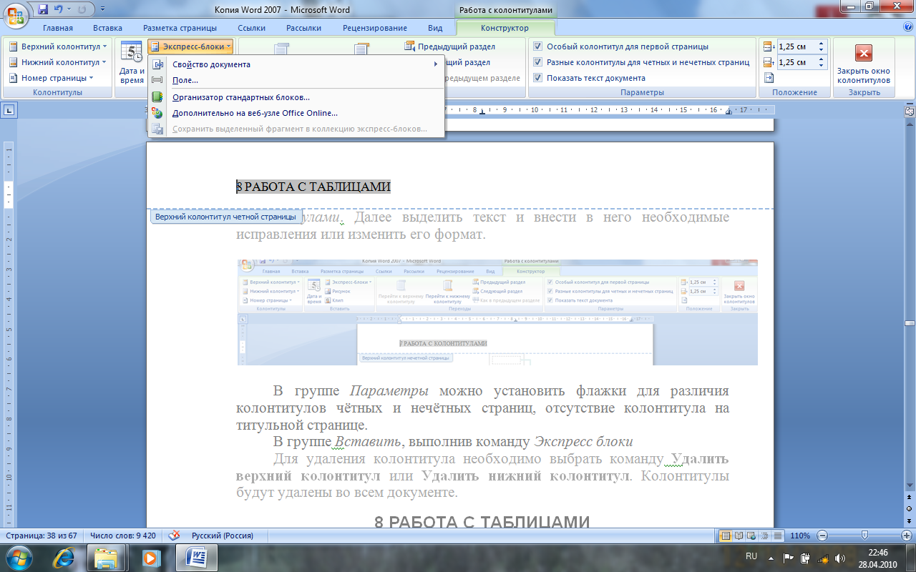This screenshot has width=916, height=572.
Task: Click Word taskbar button
Action: pyautogui.click(x=196, y=558)
